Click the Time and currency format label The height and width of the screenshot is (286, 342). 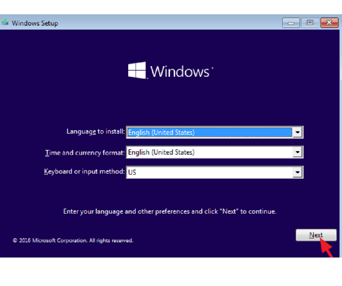(85, 153)
